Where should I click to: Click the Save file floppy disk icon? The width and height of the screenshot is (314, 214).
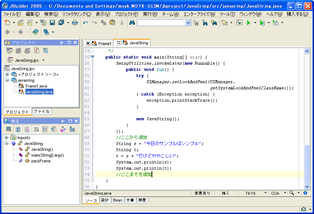(x=52, y=23)
